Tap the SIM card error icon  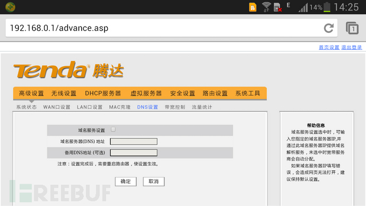point(277,7)
